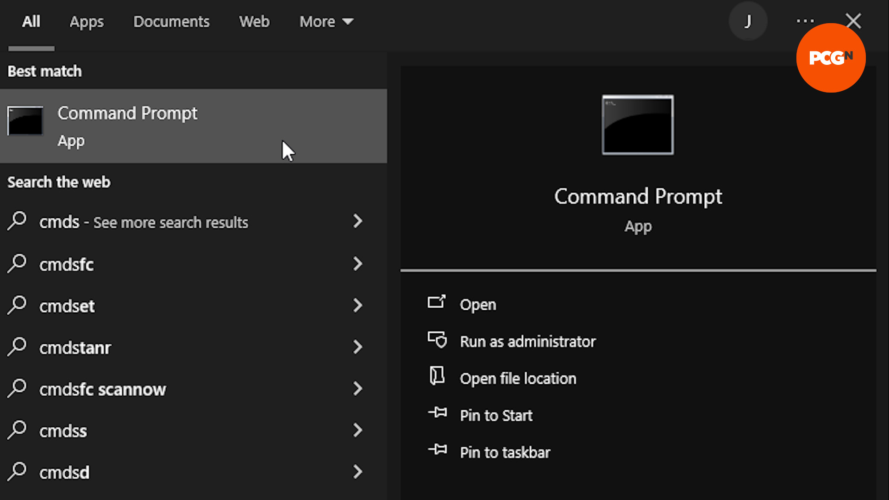Click the search web magnifier icon for cmdsfc

tap(17, 264)
